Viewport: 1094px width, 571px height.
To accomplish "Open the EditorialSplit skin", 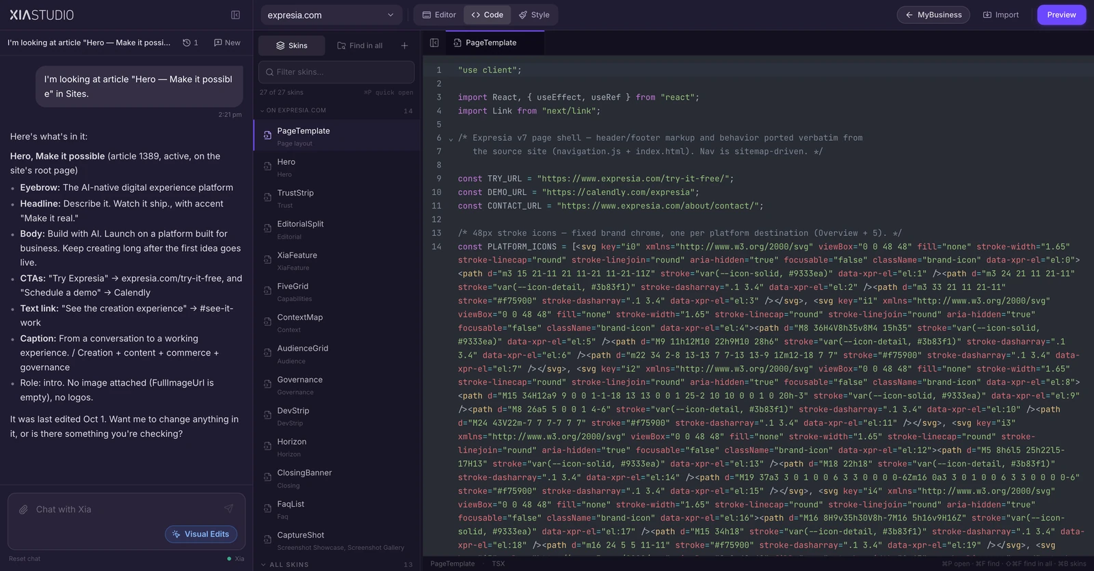I will click(336, 230).
